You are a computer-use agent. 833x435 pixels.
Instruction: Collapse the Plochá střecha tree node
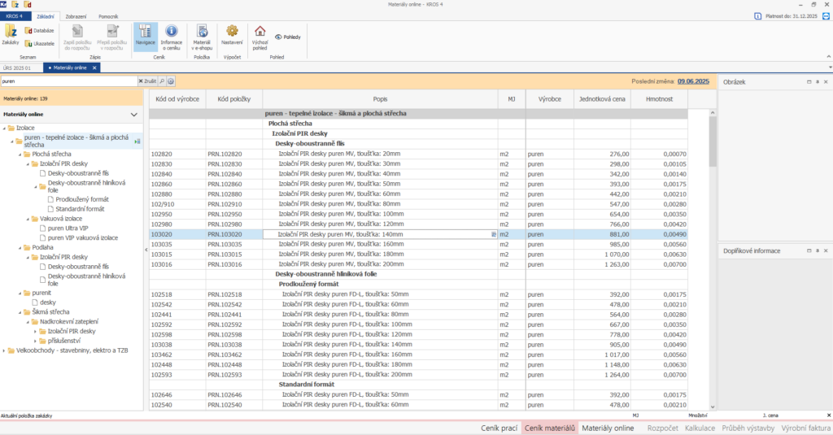20,154
